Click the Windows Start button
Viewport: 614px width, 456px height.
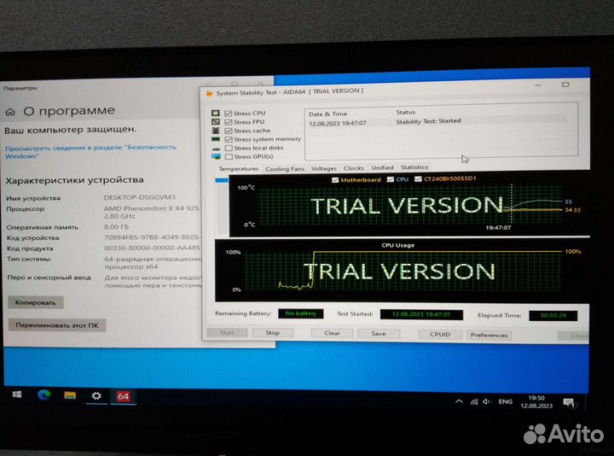point(16,396)
